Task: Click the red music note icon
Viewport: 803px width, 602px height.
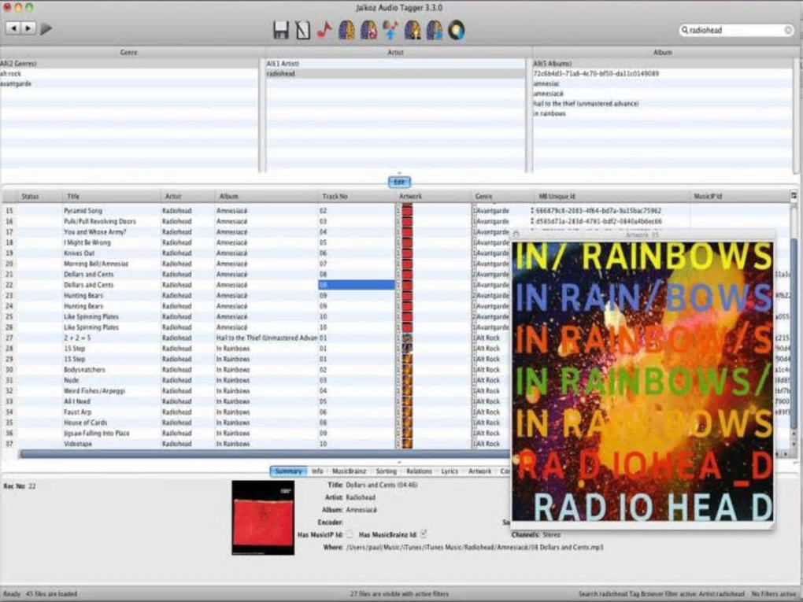Action: tap(324, 30)
